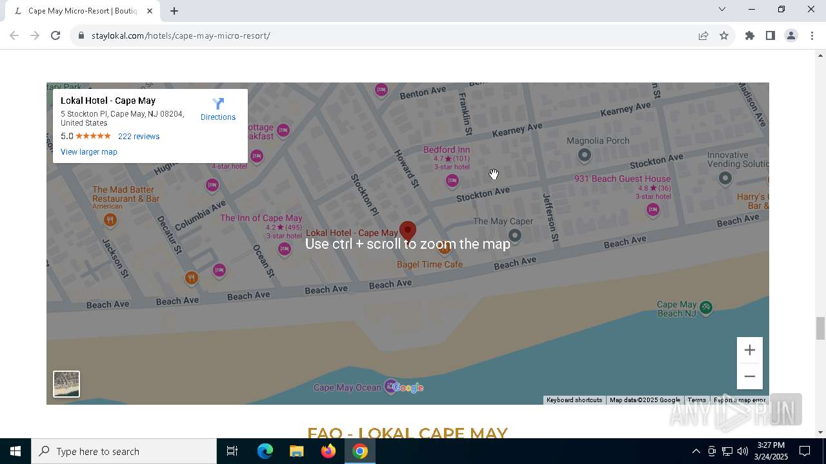
Task: Share this page icon in address bar
Action: [703, 35]
